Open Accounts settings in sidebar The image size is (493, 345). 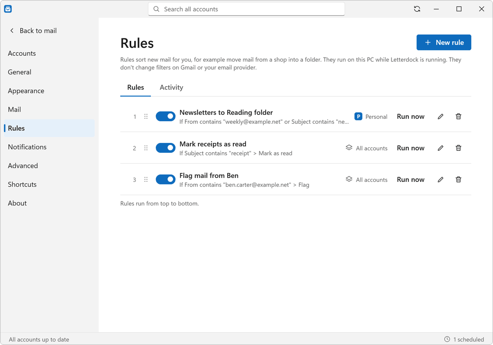coord(49,53)
